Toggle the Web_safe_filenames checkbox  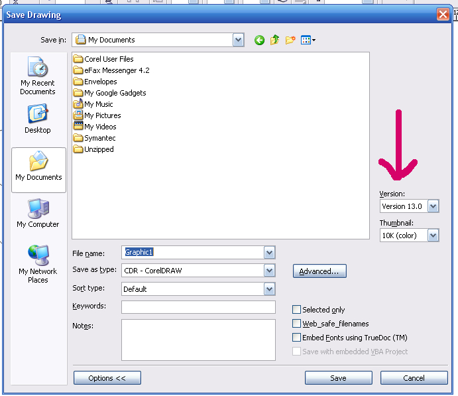pos(296,324)
